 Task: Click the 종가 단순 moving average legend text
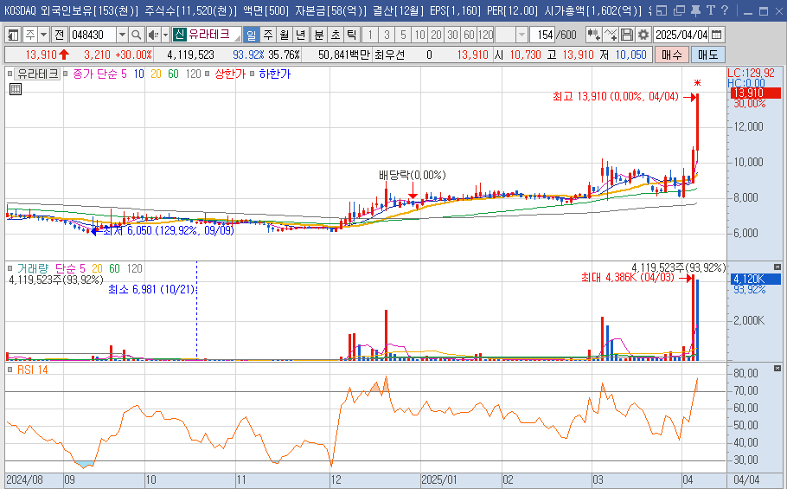click(95, 74)
